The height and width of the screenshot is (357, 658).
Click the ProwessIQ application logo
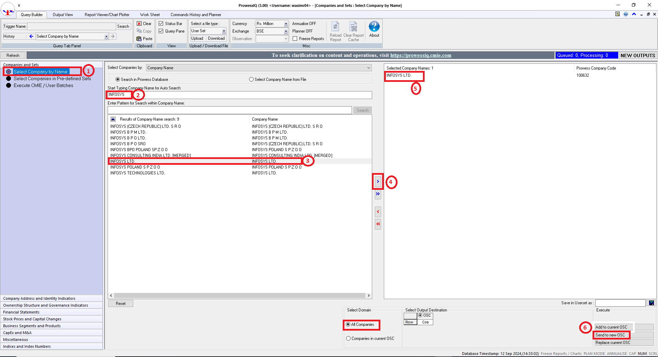8,9
